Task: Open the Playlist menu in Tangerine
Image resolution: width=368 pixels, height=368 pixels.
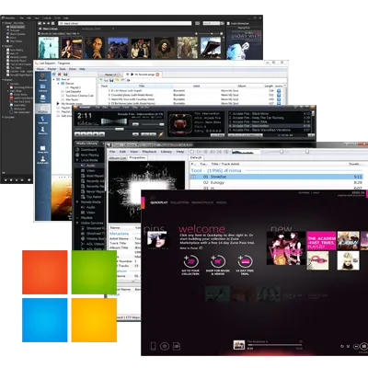Action: (52, 69)
